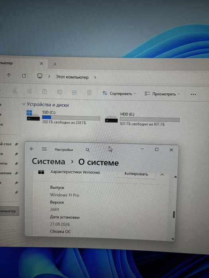Click the '26H1' version value
The width and height of the screenshot is (209, 278).
[55, 210]
